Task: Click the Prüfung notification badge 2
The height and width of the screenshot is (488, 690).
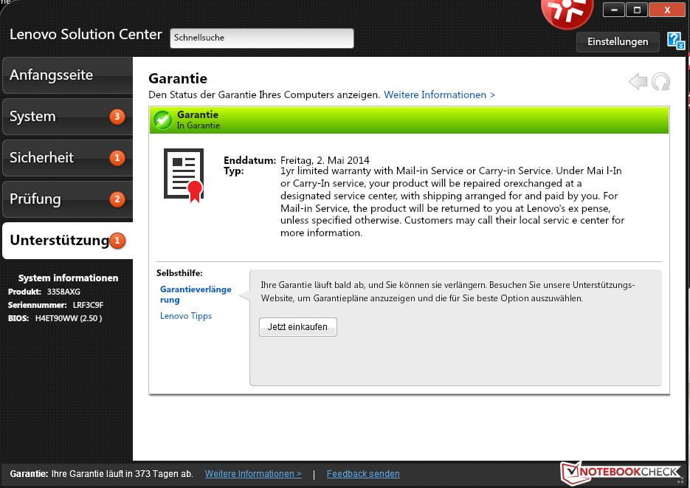Action: click(117, 199)
